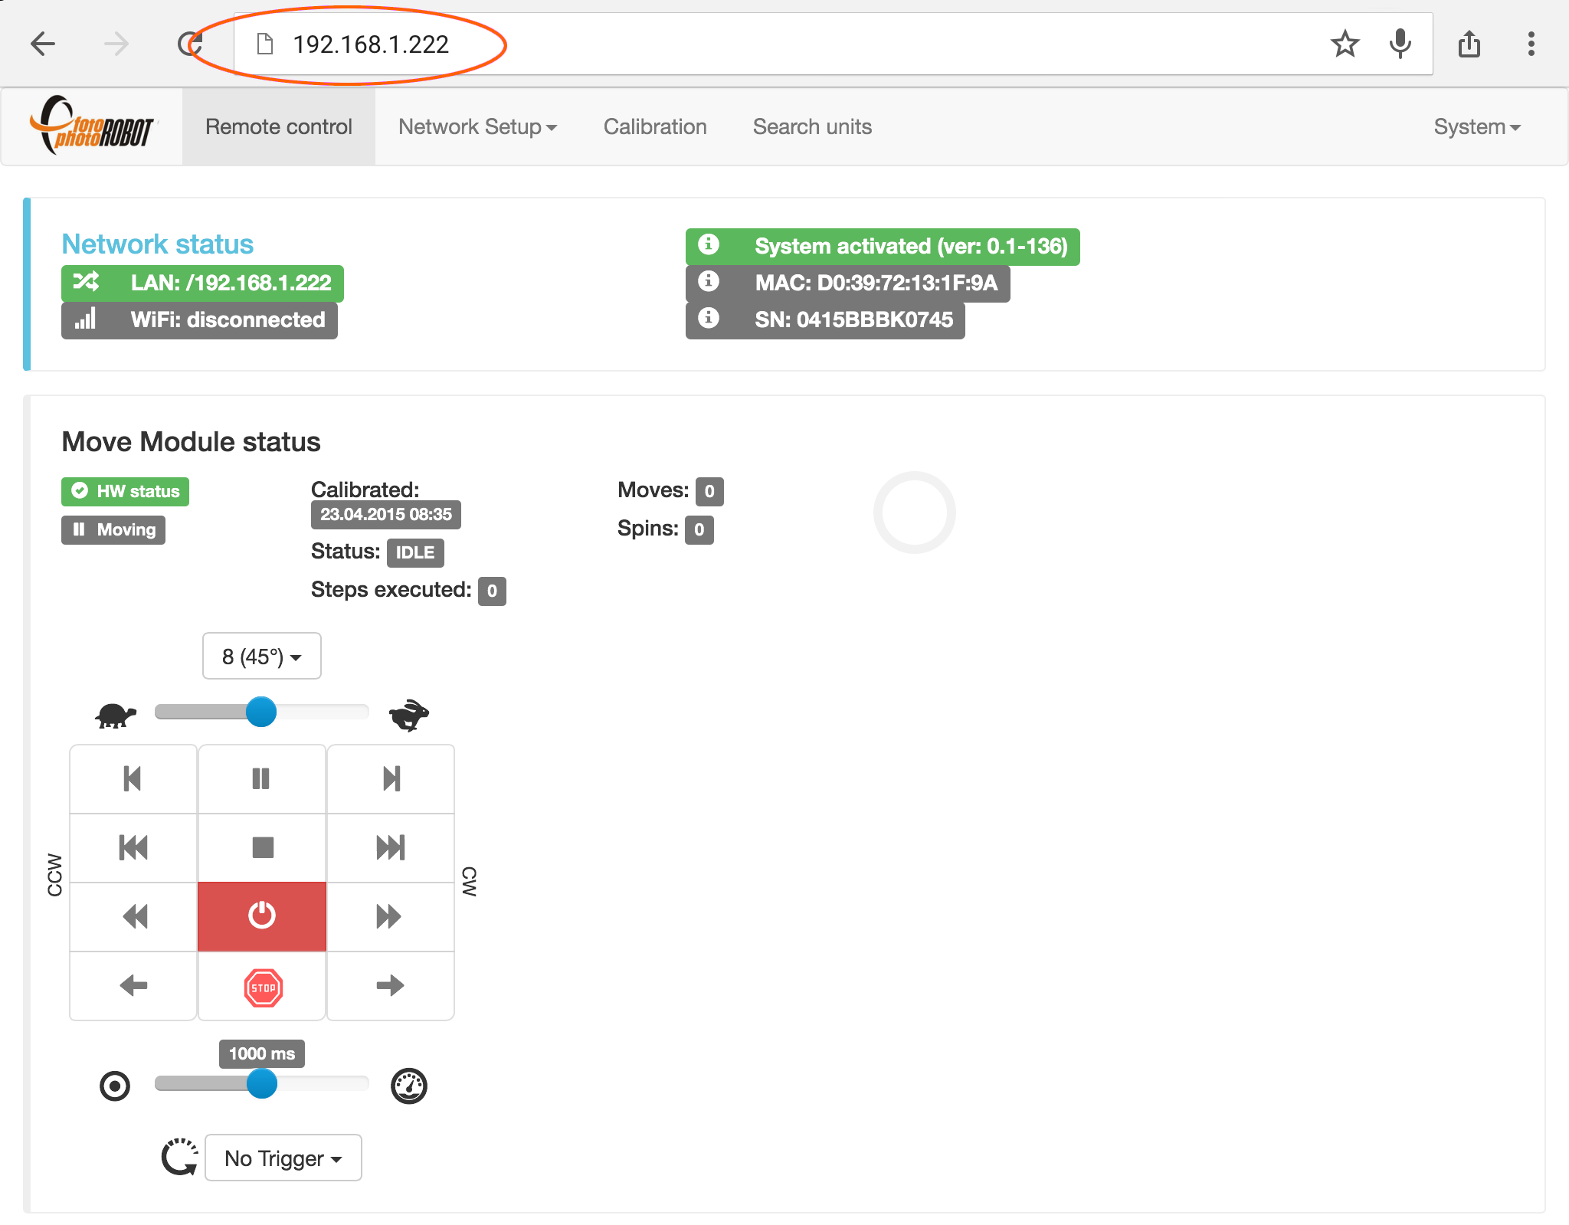The width and height of the screenshot is (1569, 1225).
Task: Click the speed slider handle
Action: coord(261,712)
